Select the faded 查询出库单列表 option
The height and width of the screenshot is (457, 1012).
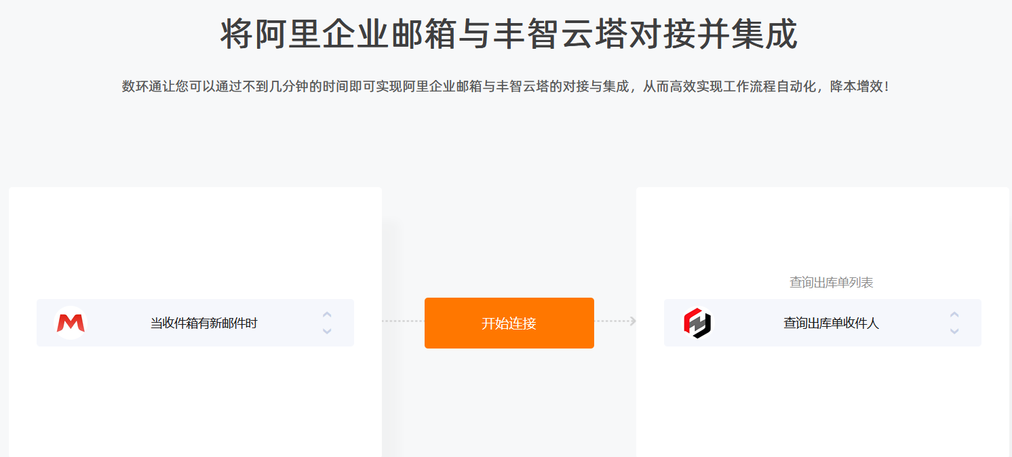click(x=832, y=282)
